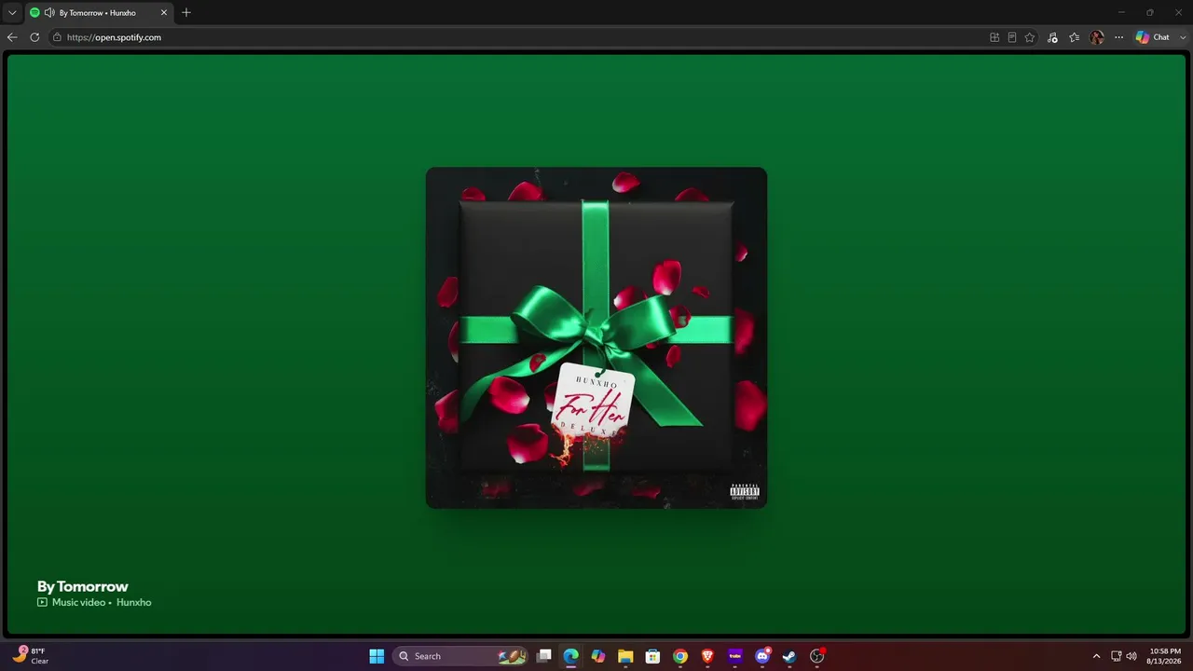Viewport: 1193px width, 671px height.
Task: Restore down the browser window
Action: tap(1150, 13)
